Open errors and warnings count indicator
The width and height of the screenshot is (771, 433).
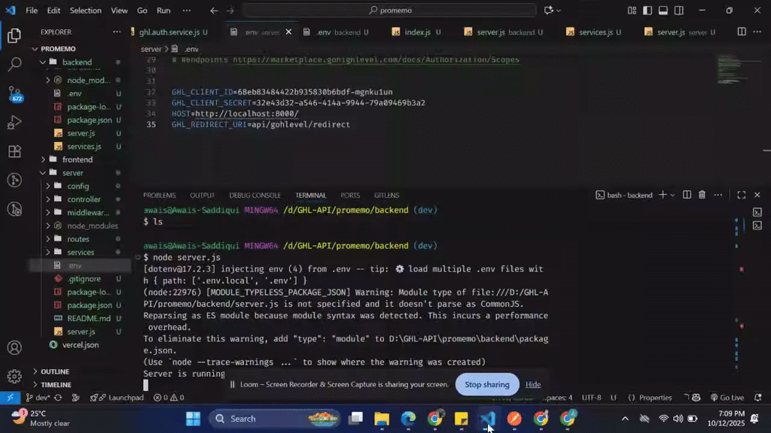click(x=169, y=397)
